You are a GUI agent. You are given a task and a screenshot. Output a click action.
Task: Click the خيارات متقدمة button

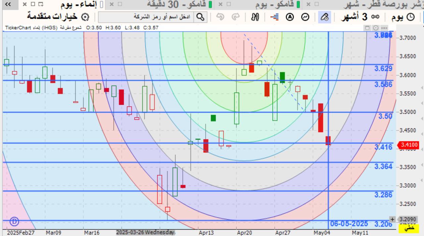[x=58, y=17]
